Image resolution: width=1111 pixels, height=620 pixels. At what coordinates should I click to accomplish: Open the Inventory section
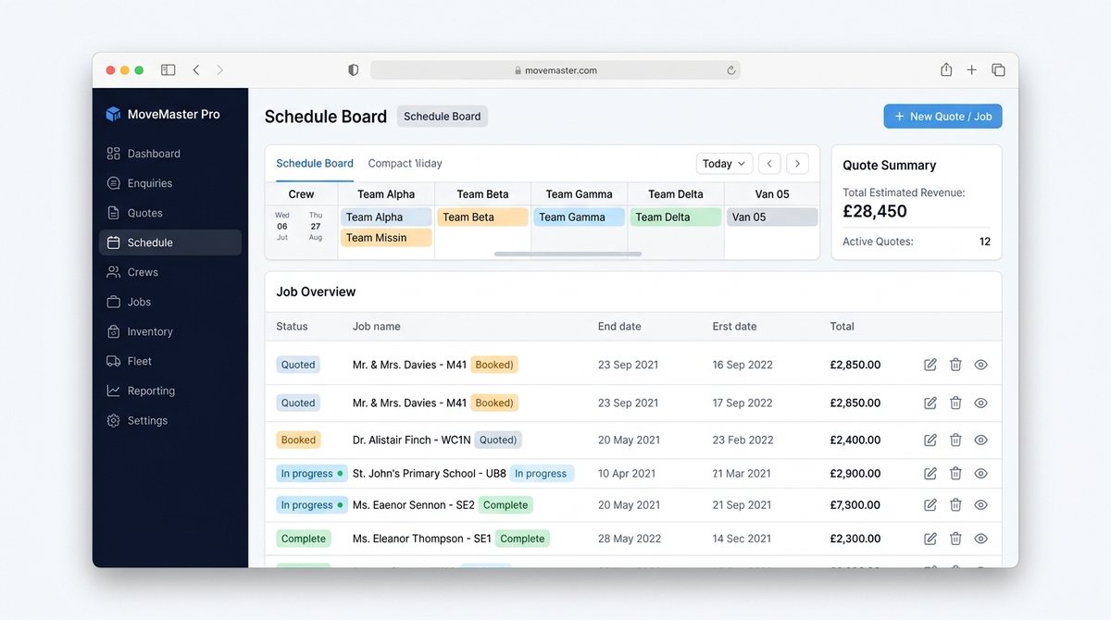(170, 331)
